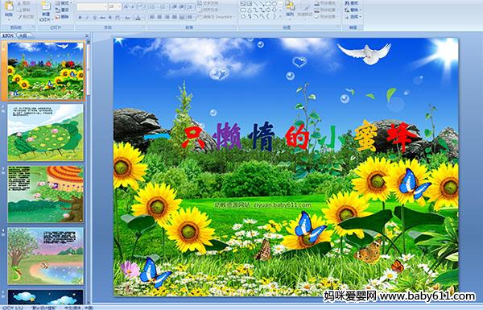
Task: Expand the font group dialog launcher
Action: (143, 27)
